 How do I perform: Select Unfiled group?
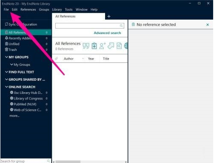coord(26,44)
